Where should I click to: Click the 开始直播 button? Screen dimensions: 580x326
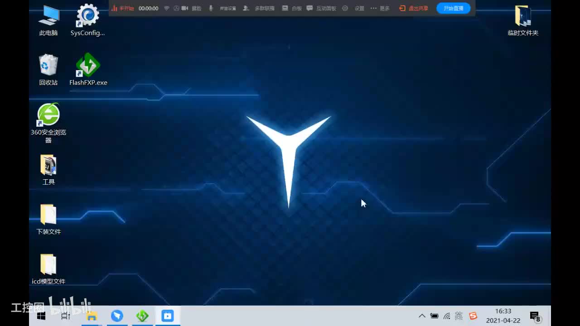tap(454, 8)
